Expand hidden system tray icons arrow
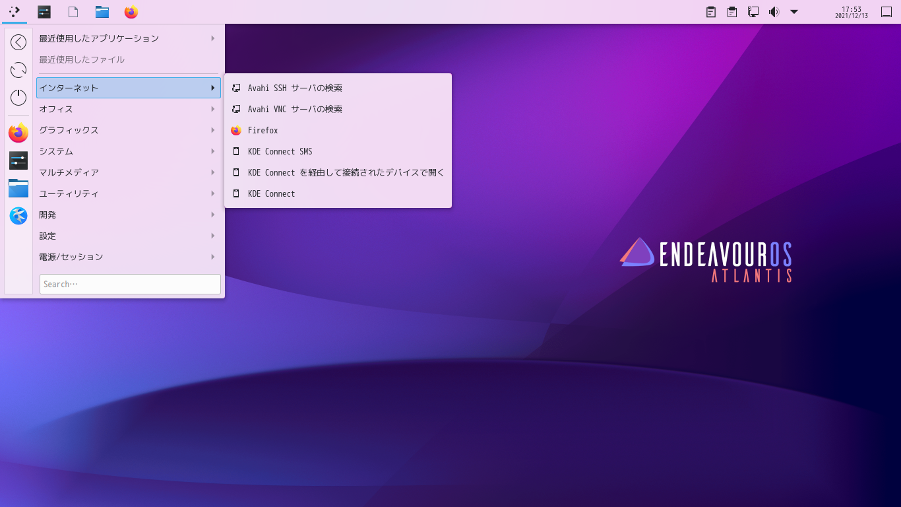The image size is (901, 507). pos(794,12)
